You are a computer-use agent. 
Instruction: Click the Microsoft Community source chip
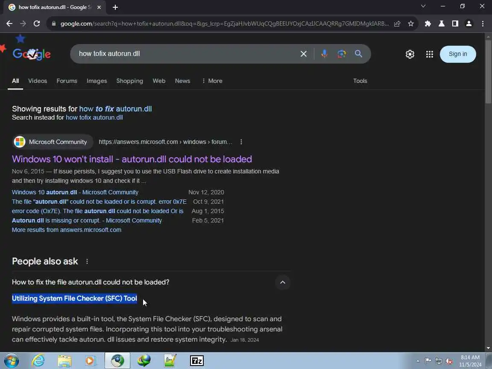pos(53,142)
